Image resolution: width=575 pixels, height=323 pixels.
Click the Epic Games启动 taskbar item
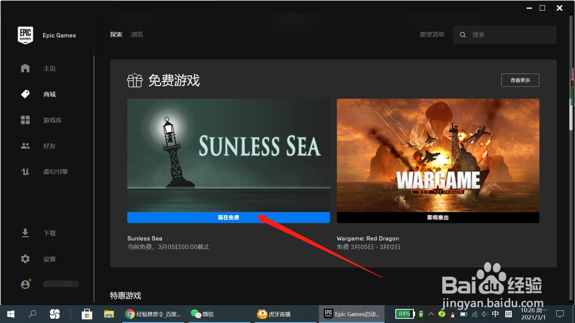[x=351, y=314]
